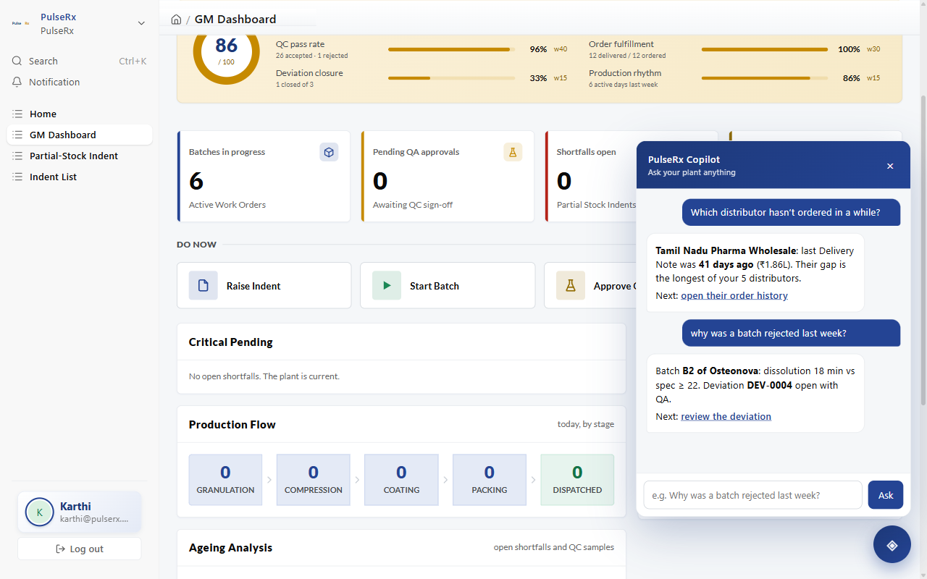Click the flask icon on the Approve button

coord(571,286)
